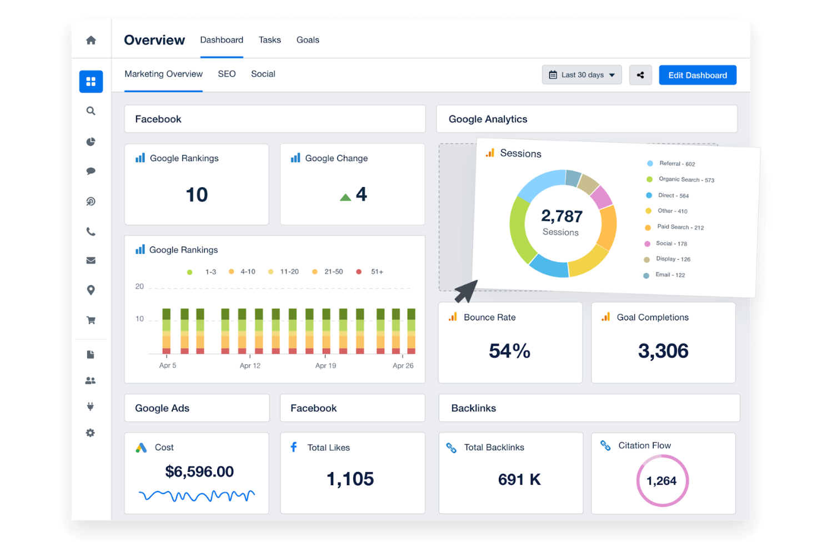Toggle the 21-50 ranking legend item
Screen dimensions: 822x548
pos(327,272)
